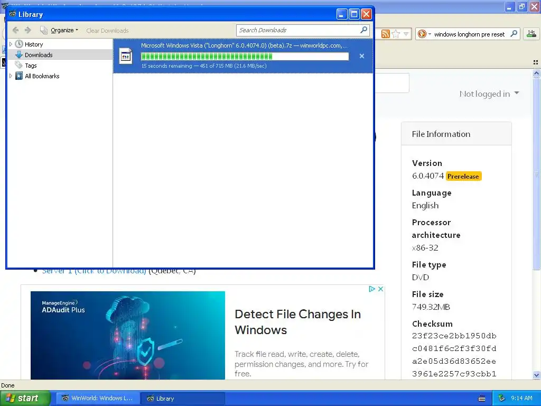Cancel the Longhorn 7z download
541x406 pixels.
361,56
